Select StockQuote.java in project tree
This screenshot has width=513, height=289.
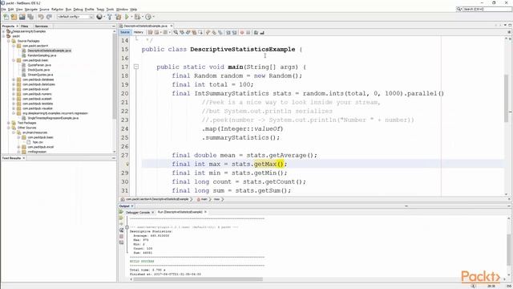tap(38, 70)
